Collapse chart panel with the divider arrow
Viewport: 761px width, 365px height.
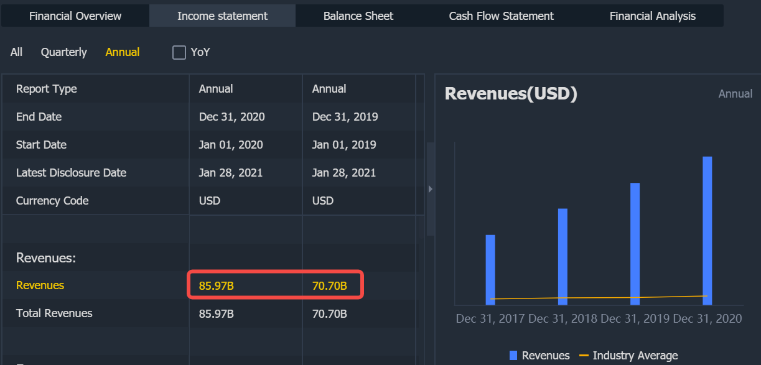[430, 188]
